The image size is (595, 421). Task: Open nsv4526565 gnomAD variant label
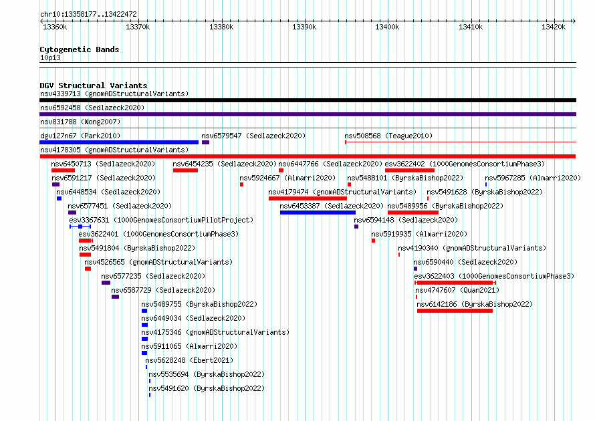click(158, 262)
